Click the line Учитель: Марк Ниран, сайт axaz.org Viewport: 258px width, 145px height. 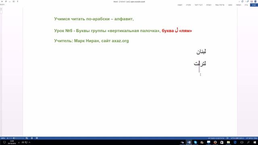pos(92,41)
